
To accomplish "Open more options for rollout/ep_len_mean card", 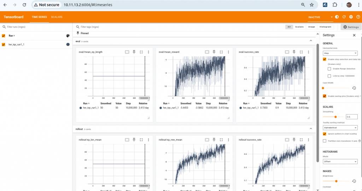I will point(148,140).
